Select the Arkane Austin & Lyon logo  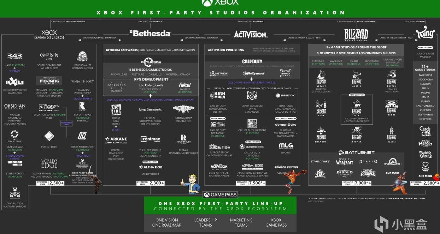[x=116, y=140]
